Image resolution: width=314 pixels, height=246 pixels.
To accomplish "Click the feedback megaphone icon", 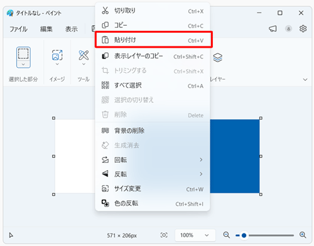I will tap(273, 29).
